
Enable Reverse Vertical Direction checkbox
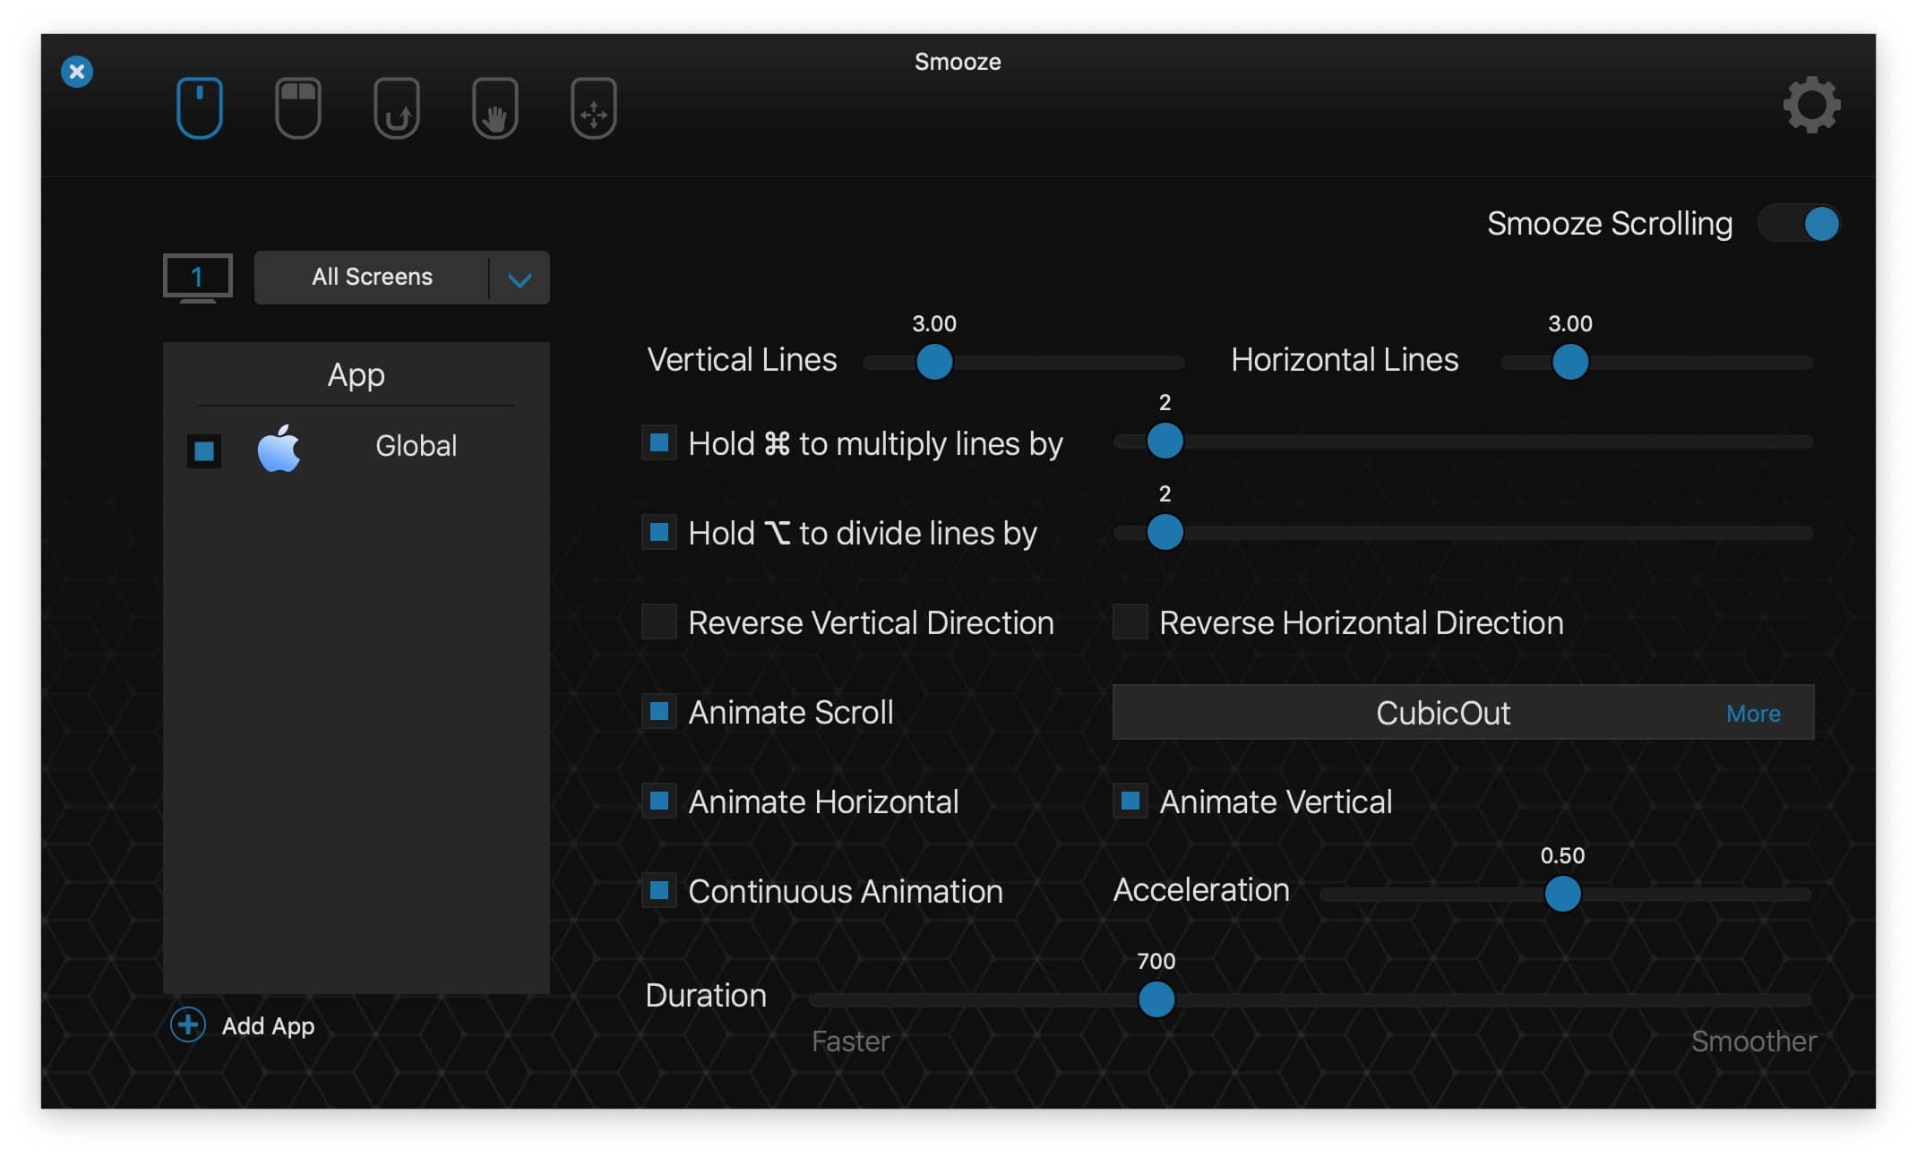[659, 621]
